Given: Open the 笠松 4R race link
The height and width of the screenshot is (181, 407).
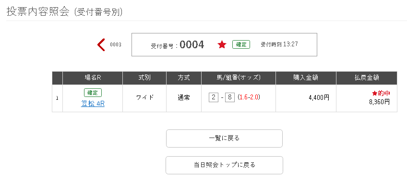Looking at the screenshot, I should tap(93, 104).
